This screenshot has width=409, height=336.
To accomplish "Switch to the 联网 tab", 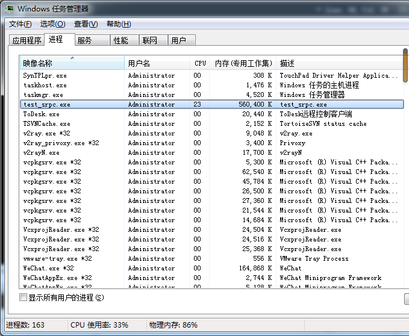I will pyautogui.click(x=154, y=40).
